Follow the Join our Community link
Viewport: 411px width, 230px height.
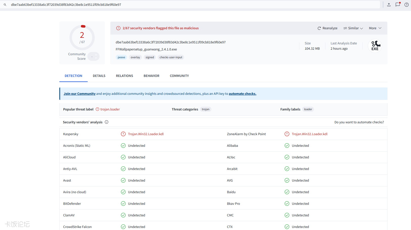point(80,94)
